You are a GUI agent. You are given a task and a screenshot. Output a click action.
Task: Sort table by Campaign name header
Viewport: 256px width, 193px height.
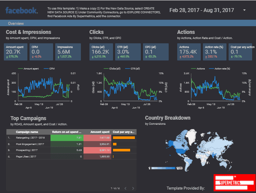coord(27,132)
